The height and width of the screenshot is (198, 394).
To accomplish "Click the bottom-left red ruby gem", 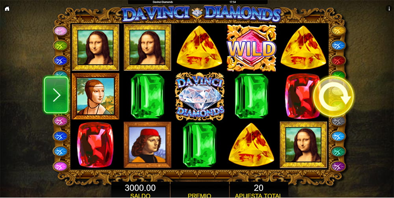I will (x=95, y=145).
